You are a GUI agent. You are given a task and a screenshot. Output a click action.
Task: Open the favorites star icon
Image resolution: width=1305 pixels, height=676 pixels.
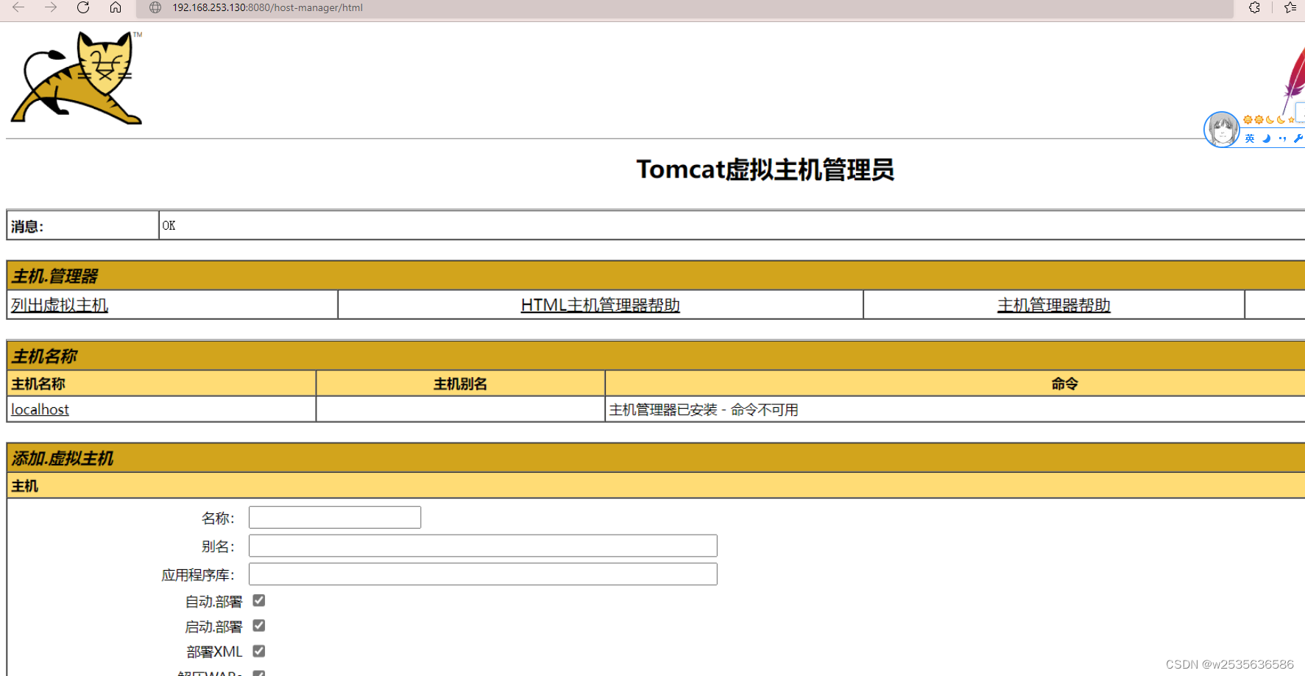click(1290, 7)
